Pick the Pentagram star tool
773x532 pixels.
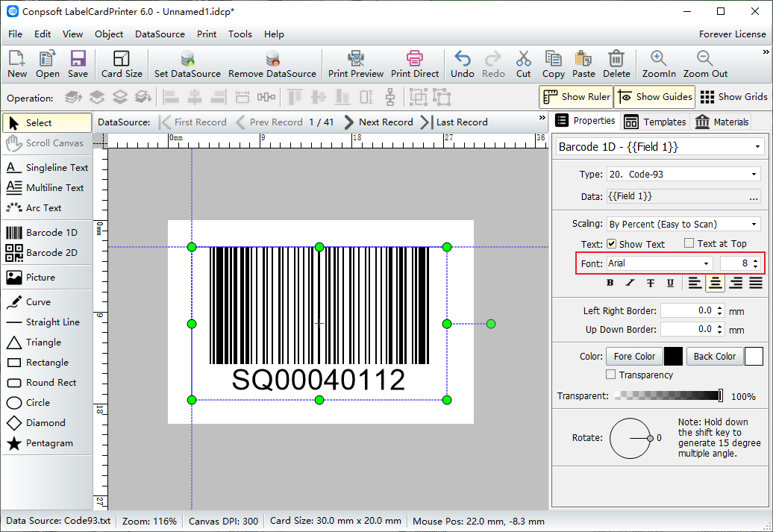pyautogui.click(x=47, y=443)
